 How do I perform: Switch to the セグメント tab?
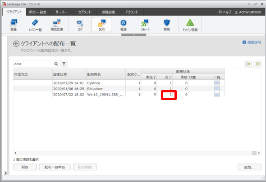click(85, 12)
